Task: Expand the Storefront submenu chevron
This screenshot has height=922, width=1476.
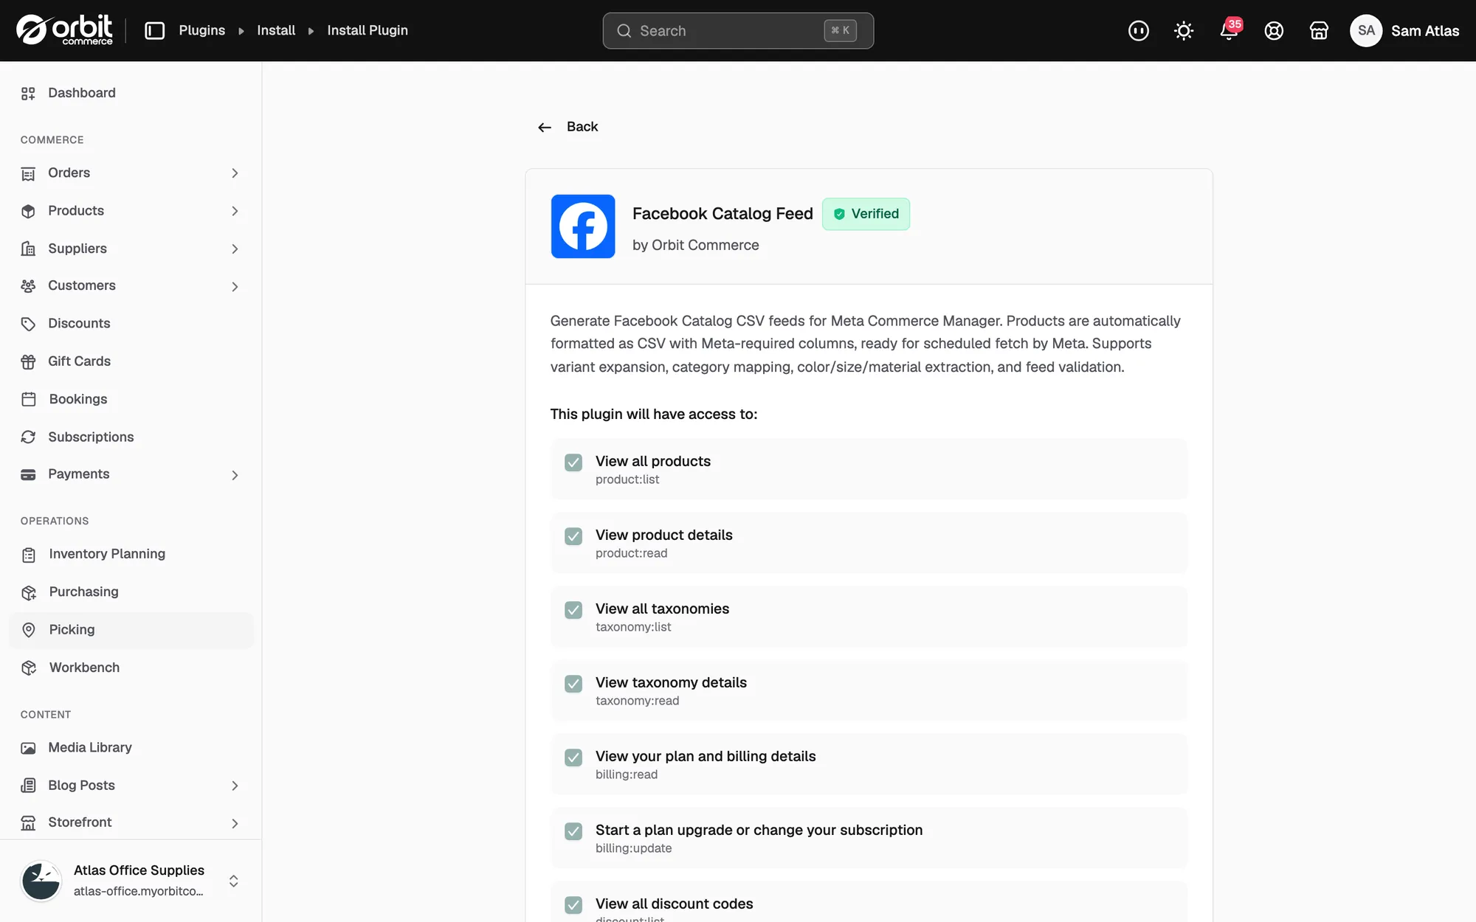Action: 235,823
